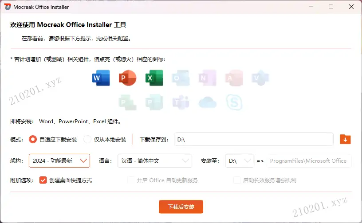Check 开启 Office 自动更新服务 checkbox
The image size is (362, 223).
(x=131, y=180)
